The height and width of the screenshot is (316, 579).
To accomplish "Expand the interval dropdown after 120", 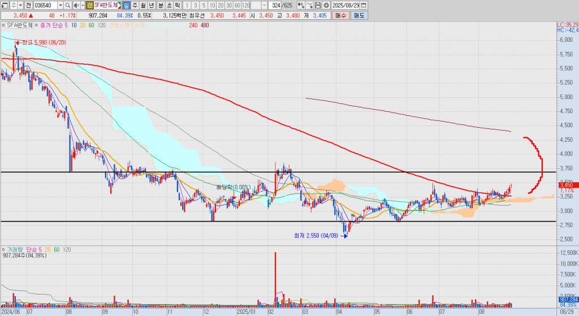I will (x=264, y=5).
